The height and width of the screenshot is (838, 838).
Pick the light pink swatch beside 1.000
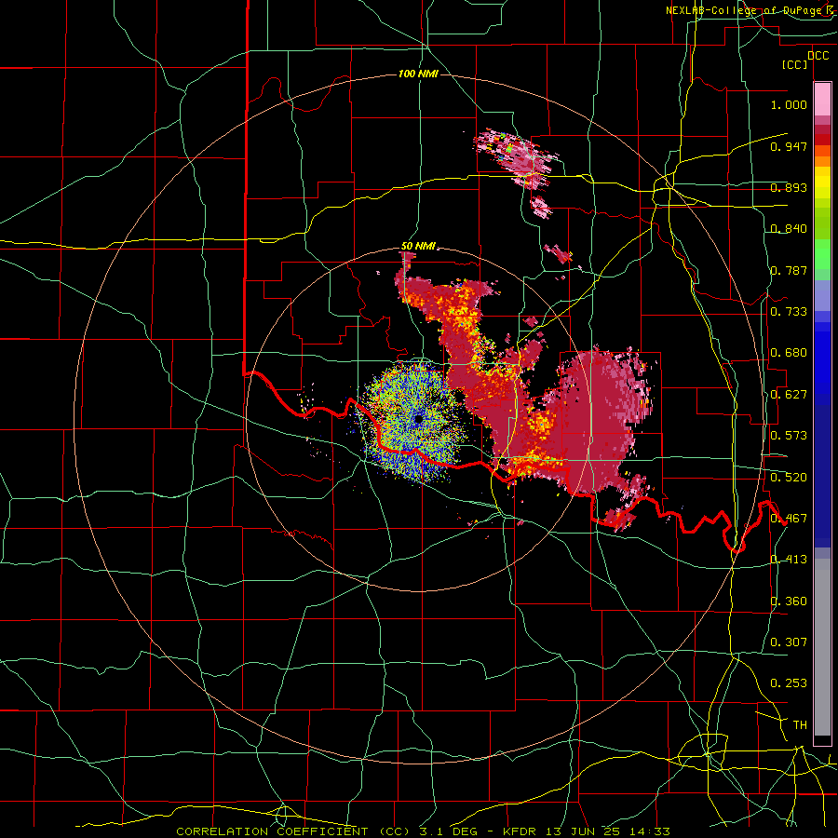point(822,100)
